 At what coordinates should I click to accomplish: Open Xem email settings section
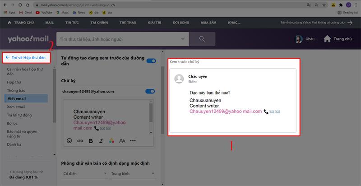16,107
